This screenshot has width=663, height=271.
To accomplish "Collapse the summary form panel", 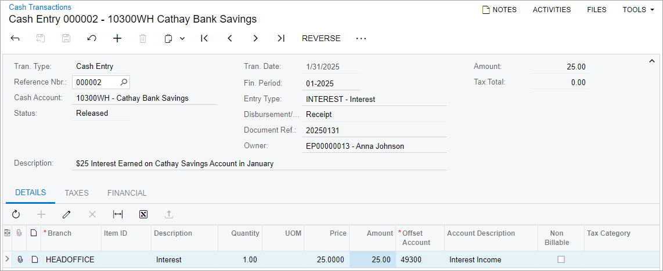I will (x=651, y=61).
